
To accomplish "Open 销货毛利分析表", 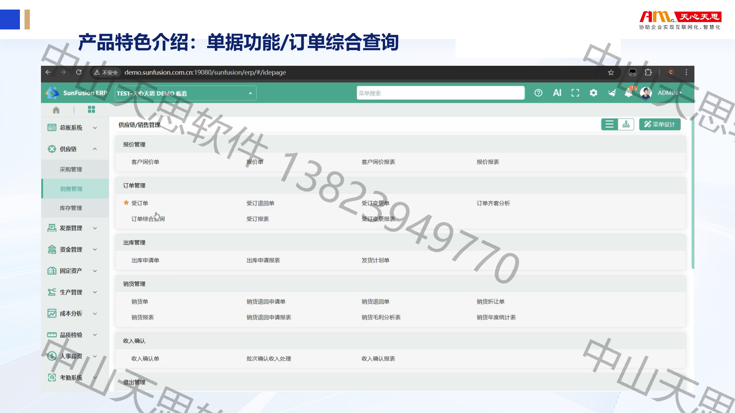I will [x=381, y=317].
